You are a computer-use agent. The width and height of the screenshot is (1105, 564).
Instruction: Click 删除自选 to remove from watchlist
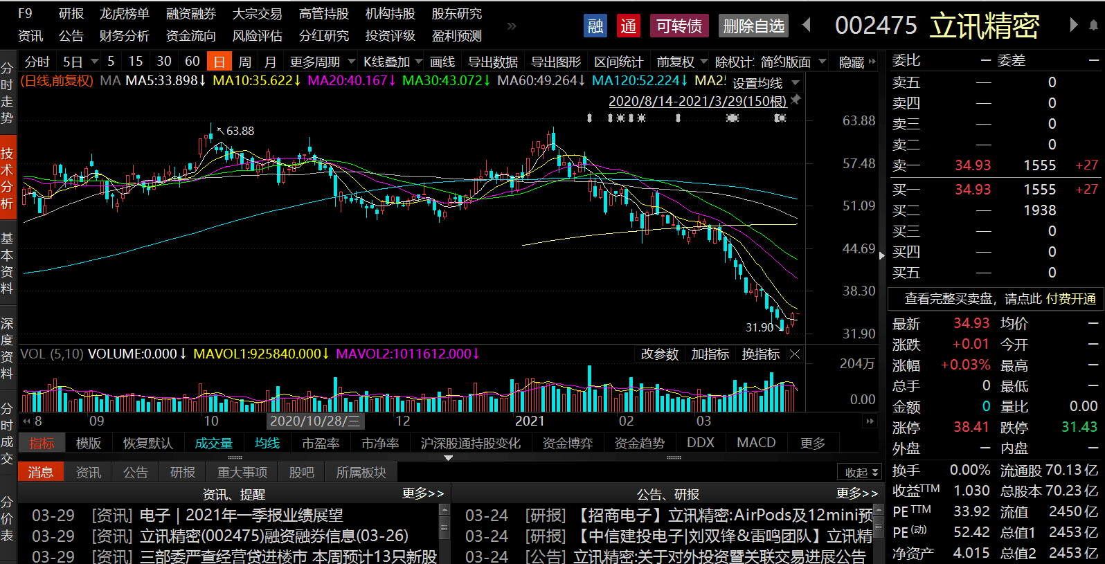click(x=754, y=26)
